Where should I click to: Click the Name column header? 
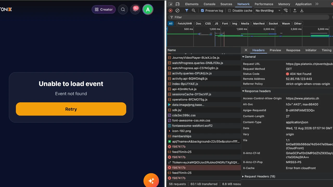tap(204, 50)
